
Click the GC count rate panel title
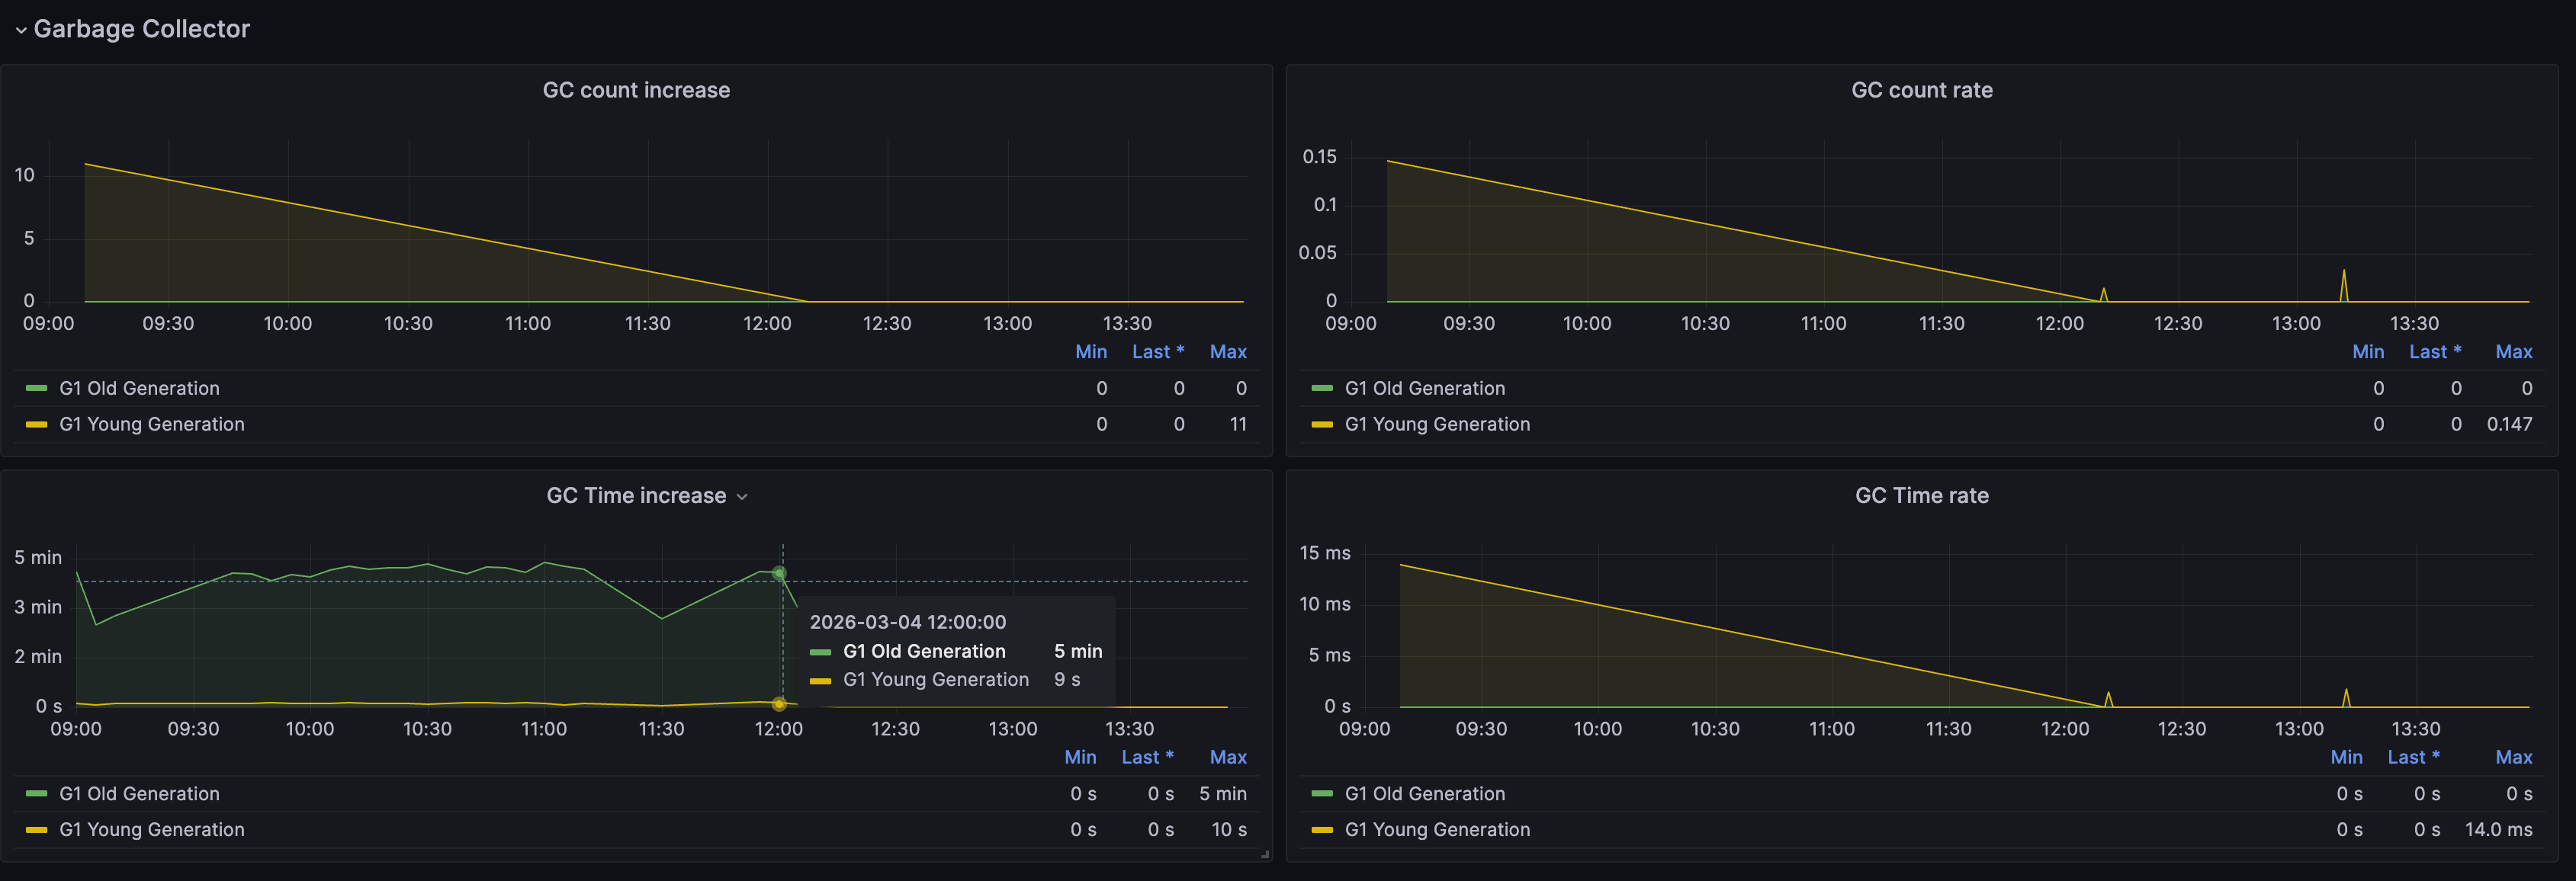pyautogui.click(x=1921, y=90)
